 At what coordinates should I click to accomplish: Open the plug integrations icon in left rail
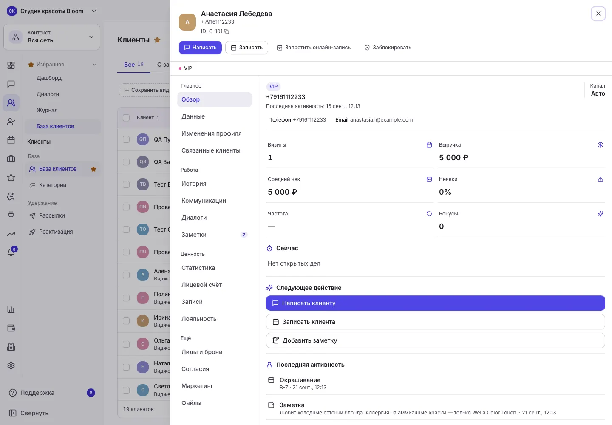11,215
